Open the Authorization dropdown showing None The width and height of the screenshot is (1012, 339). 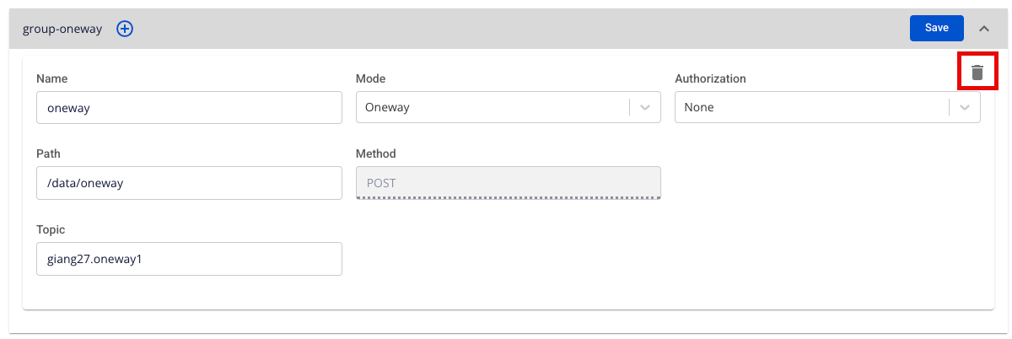tap(811, 107)
